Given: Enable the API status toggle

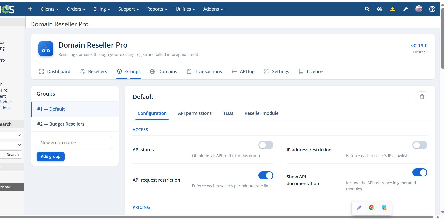Looking at the screenshot, I should [x=266, y=145].
